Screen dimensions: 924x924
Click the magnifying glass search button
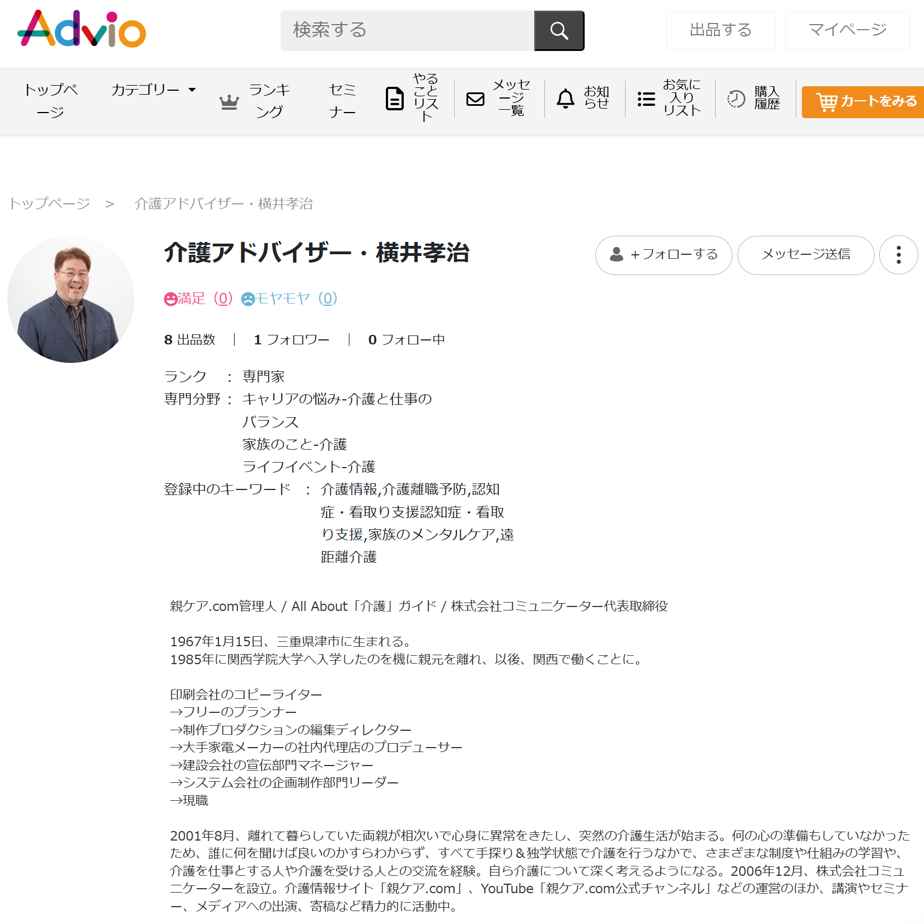point(558,31)
